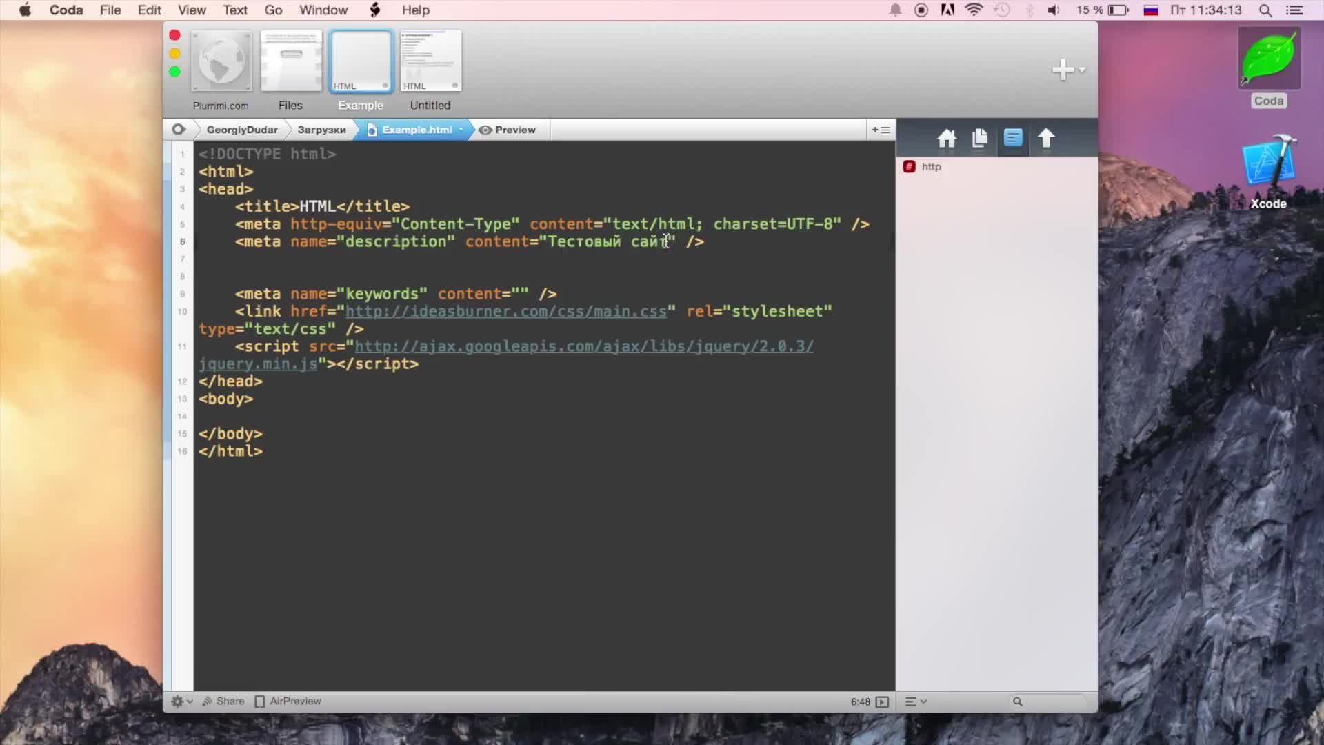Open the gear settings menu in status bar
Screen dimensions: 1324x745
coord(181,702)
